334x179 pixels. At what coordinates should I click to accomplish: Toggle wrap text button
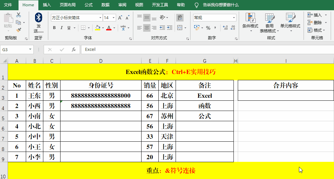tap(180, 18)
